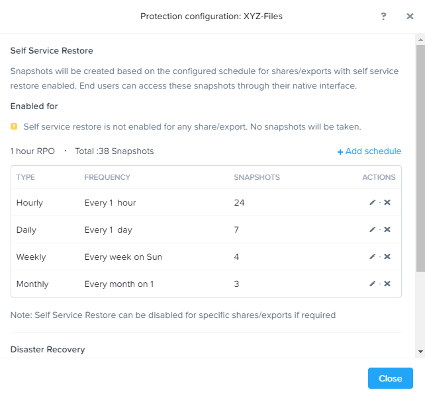Viewport: 425px width, 398px height.
Task: Click the scrollbar up arrow
Action: [420, 40]
